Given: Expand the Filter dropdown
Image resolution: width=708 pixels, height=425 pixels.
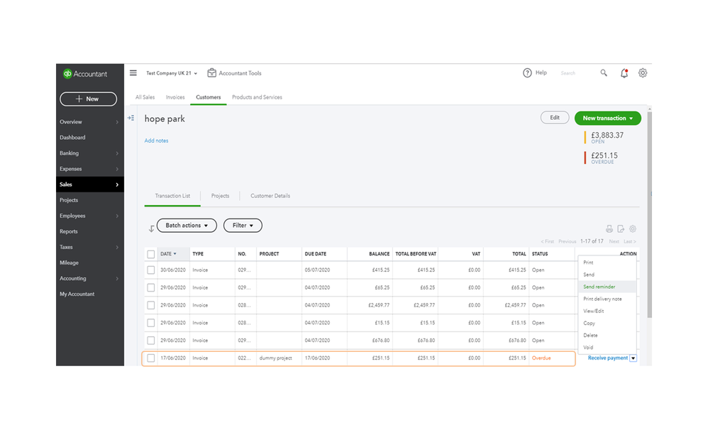Looking at the screenshot, I should click(x=243, y=226).
